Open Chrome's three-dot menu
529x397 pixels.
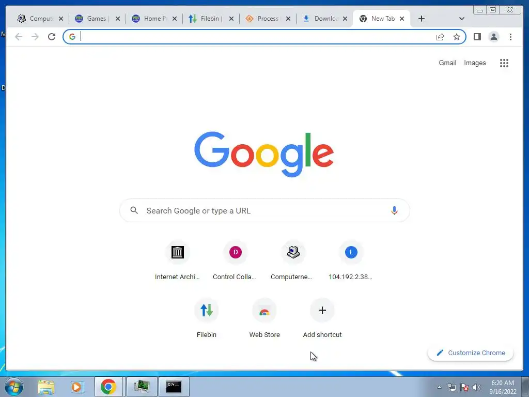(510, 37)
